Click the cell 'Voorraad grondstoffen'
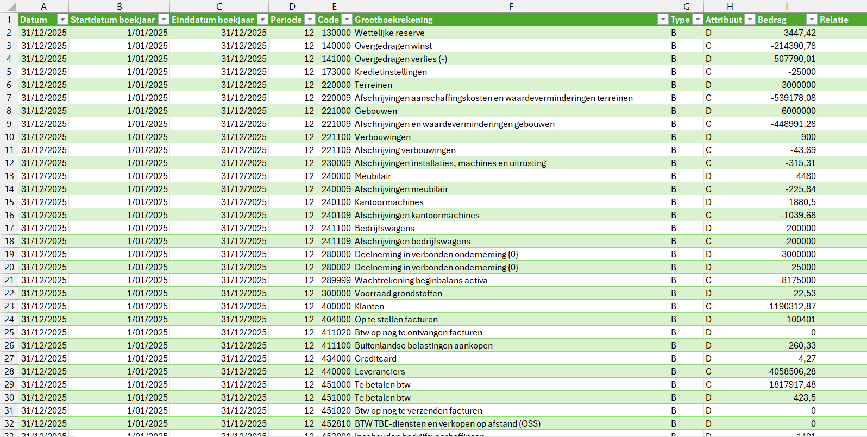Screen dimensions: 867x437 coord(511,293)
